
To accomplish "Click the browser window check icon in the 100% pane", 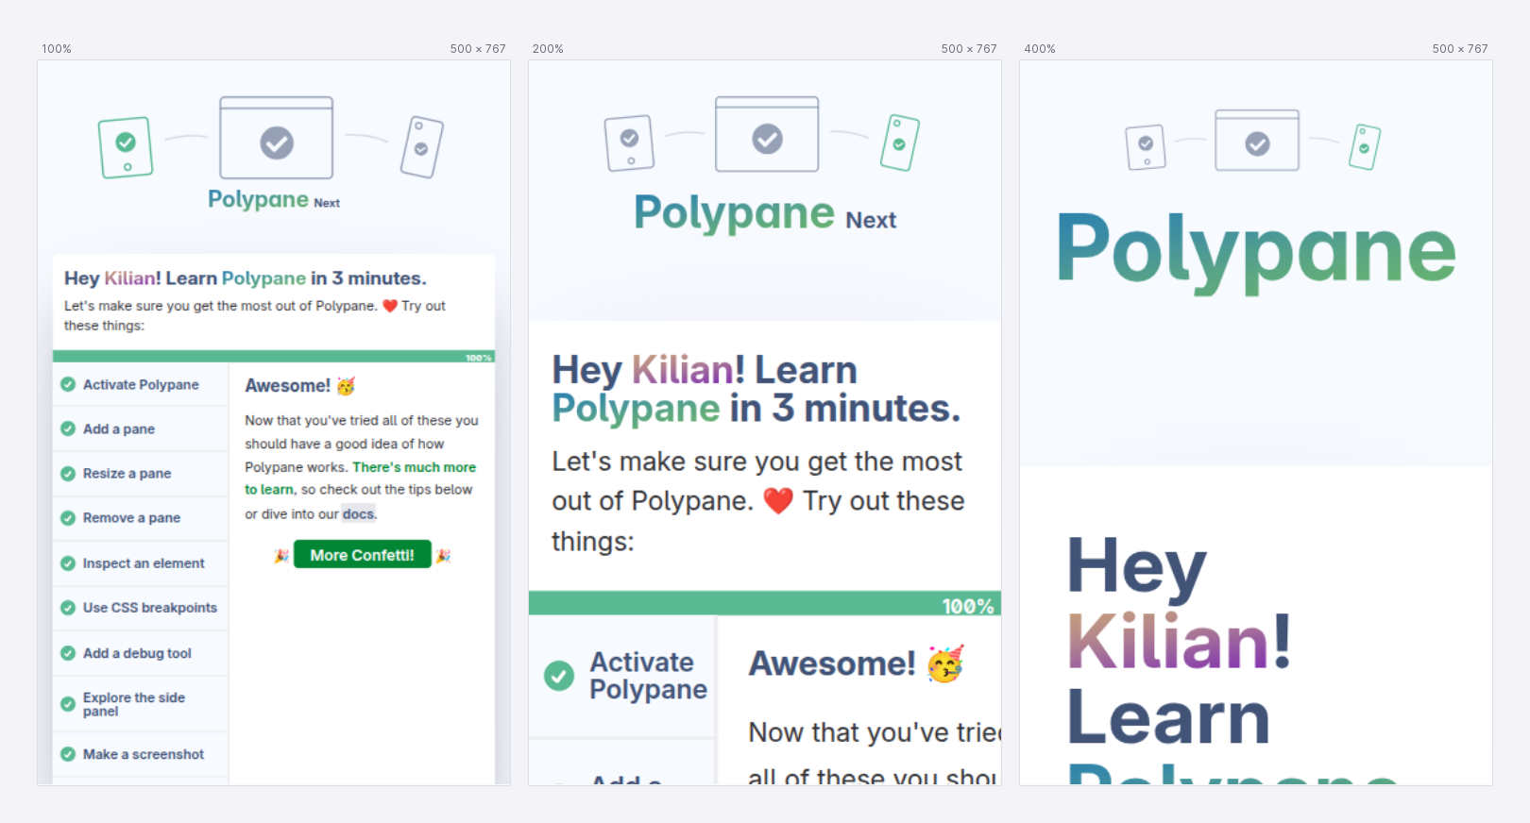I will coord(277,143).
